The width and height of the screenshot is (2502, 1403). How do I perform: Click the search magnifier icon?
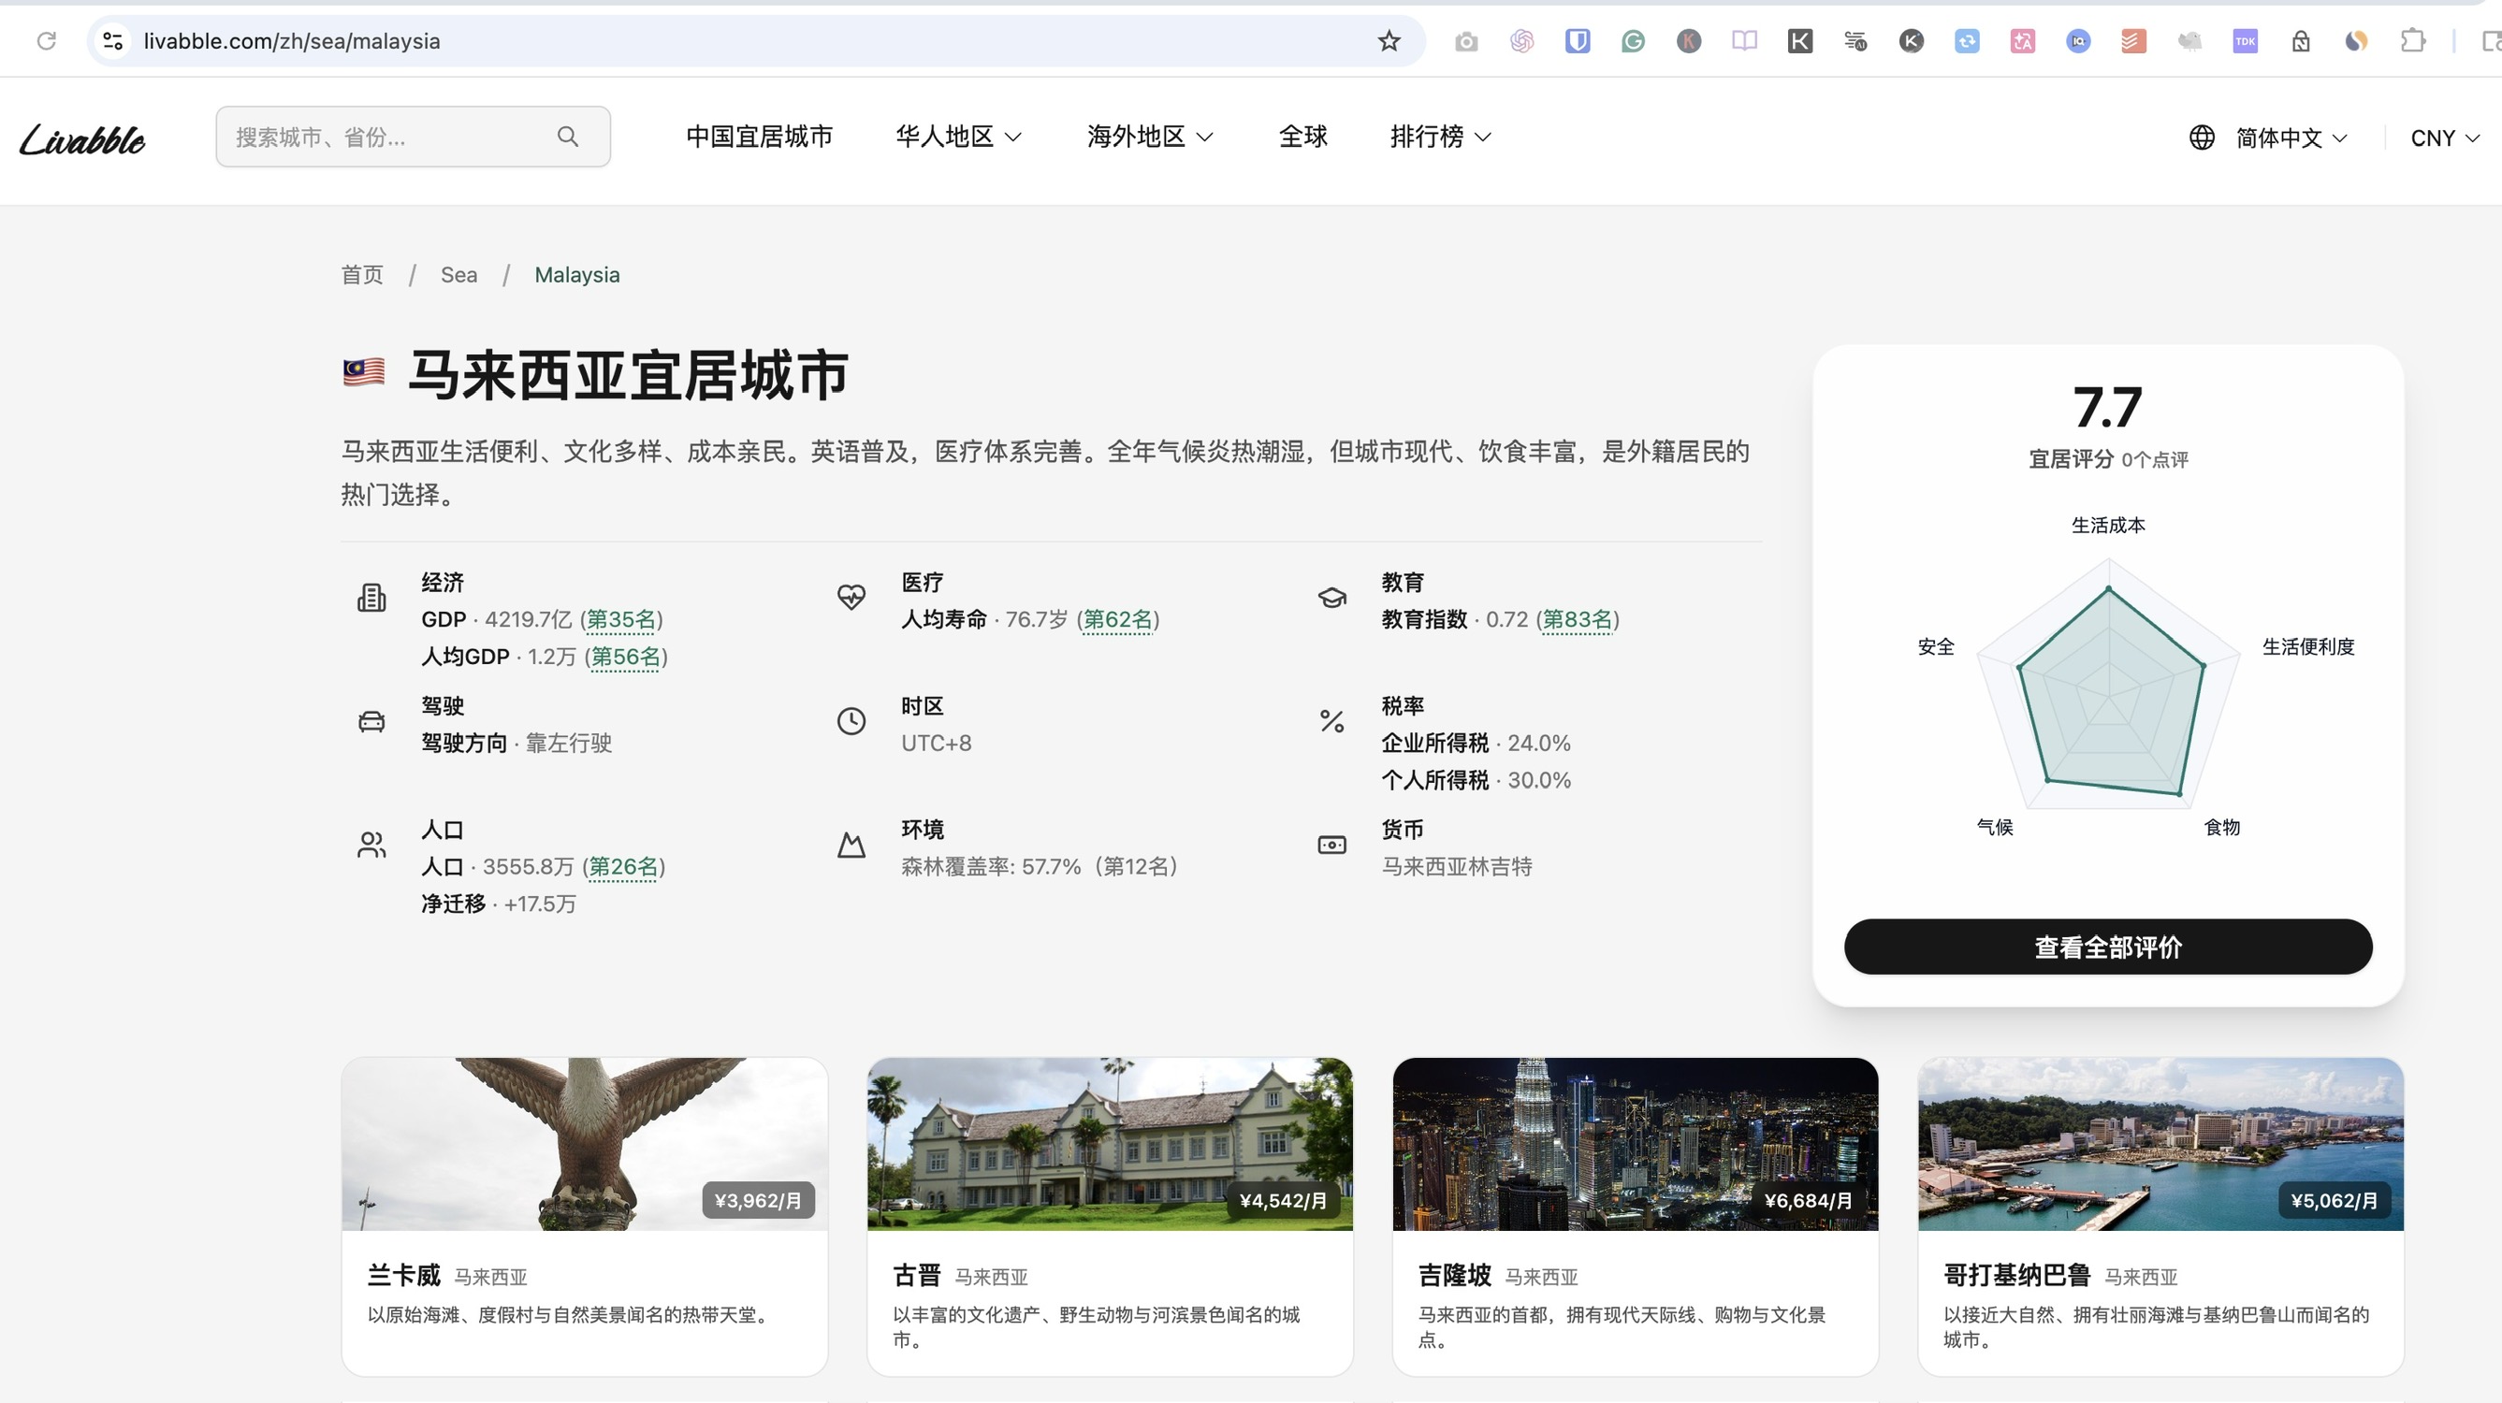(x=568, y=137)
